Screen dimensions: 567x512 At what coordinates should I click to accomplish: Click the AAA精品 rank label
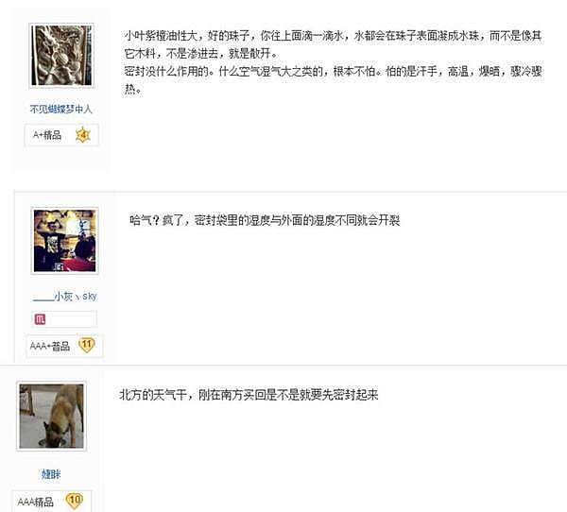[36, 502]
